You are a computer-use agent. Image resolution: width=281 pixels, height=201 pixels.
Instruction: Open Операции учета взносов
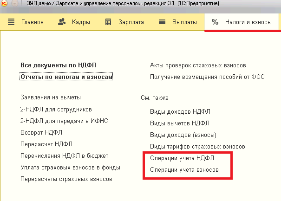click(x=184, y=169)
